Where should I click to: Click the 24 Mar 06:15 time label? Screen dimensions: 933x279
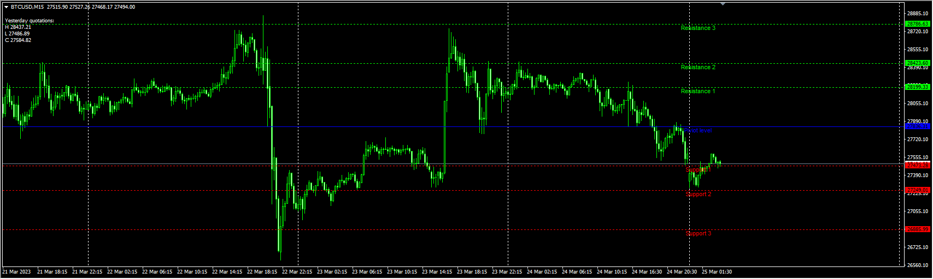pos(577,272)
